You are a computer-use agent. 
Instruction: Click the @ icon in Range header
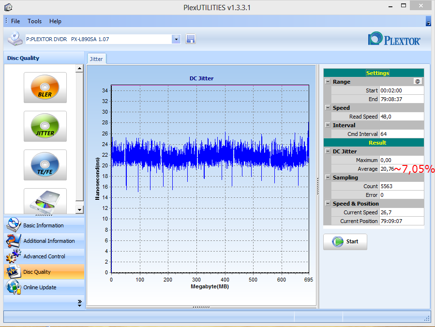[x=418, y=81]
